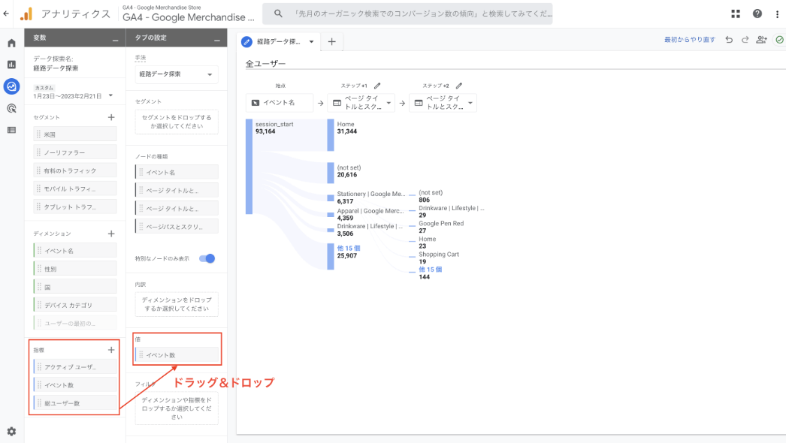Screen dimensions: 786x443
Task: Open the Configure table icon in sidebar
Action: coord(11,131)
